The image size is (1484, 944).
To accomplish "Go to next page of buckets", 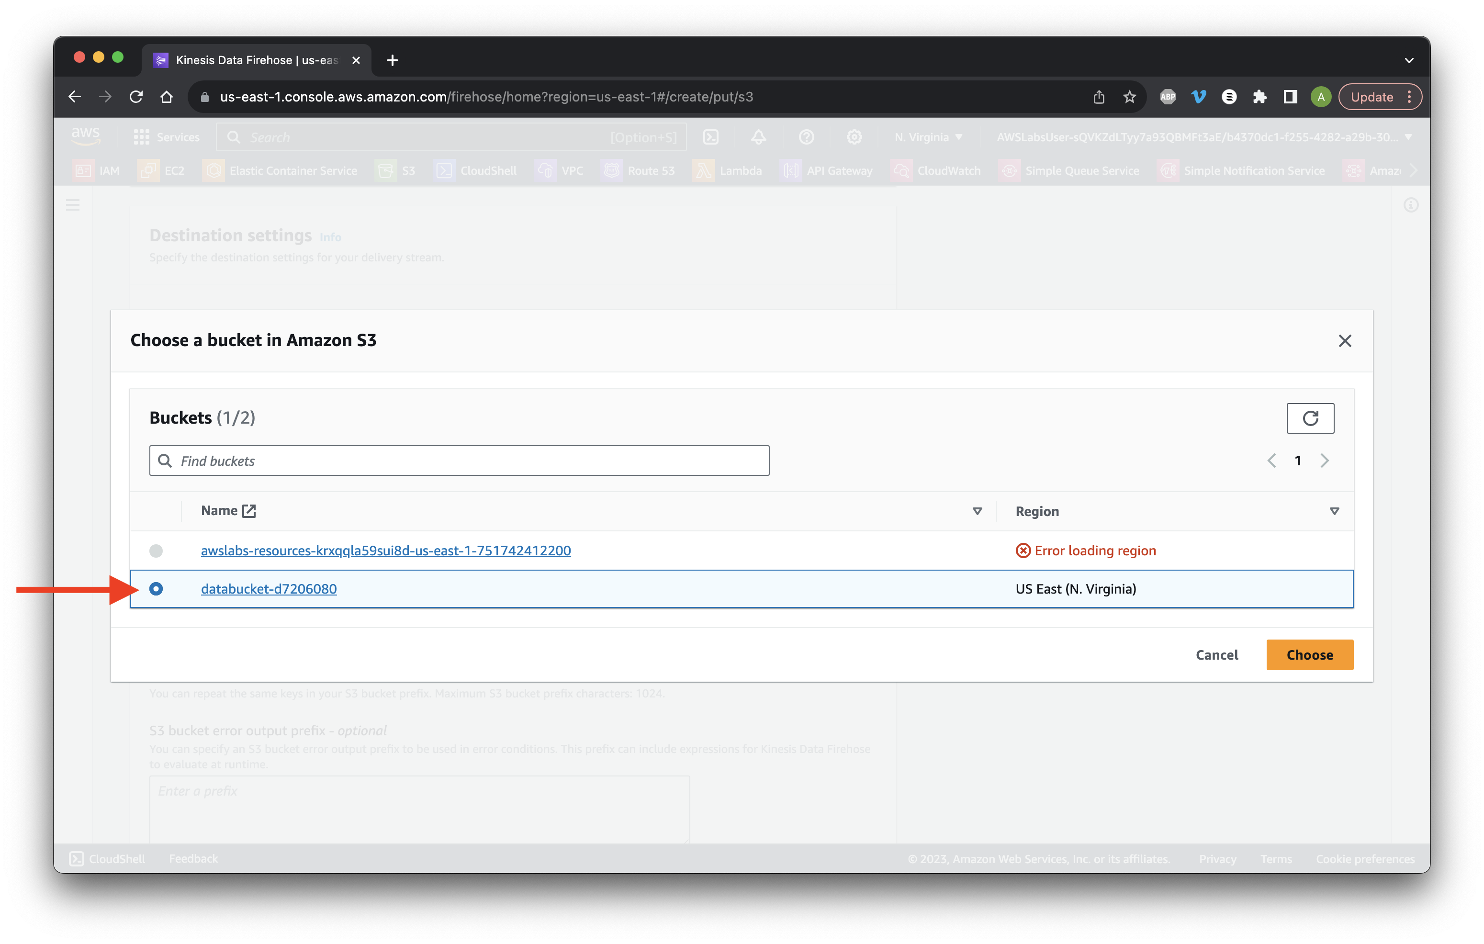I will pos(1325,461).
